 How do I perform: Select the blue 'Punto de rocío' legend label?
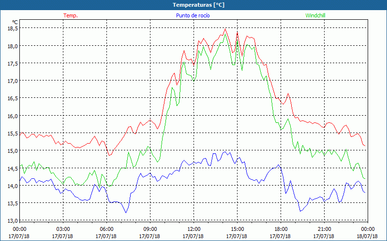193,15
